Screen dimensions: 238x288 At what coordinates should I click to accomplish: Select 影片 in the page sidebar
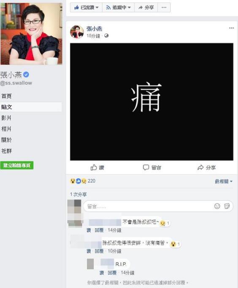[x=6, y=118]
